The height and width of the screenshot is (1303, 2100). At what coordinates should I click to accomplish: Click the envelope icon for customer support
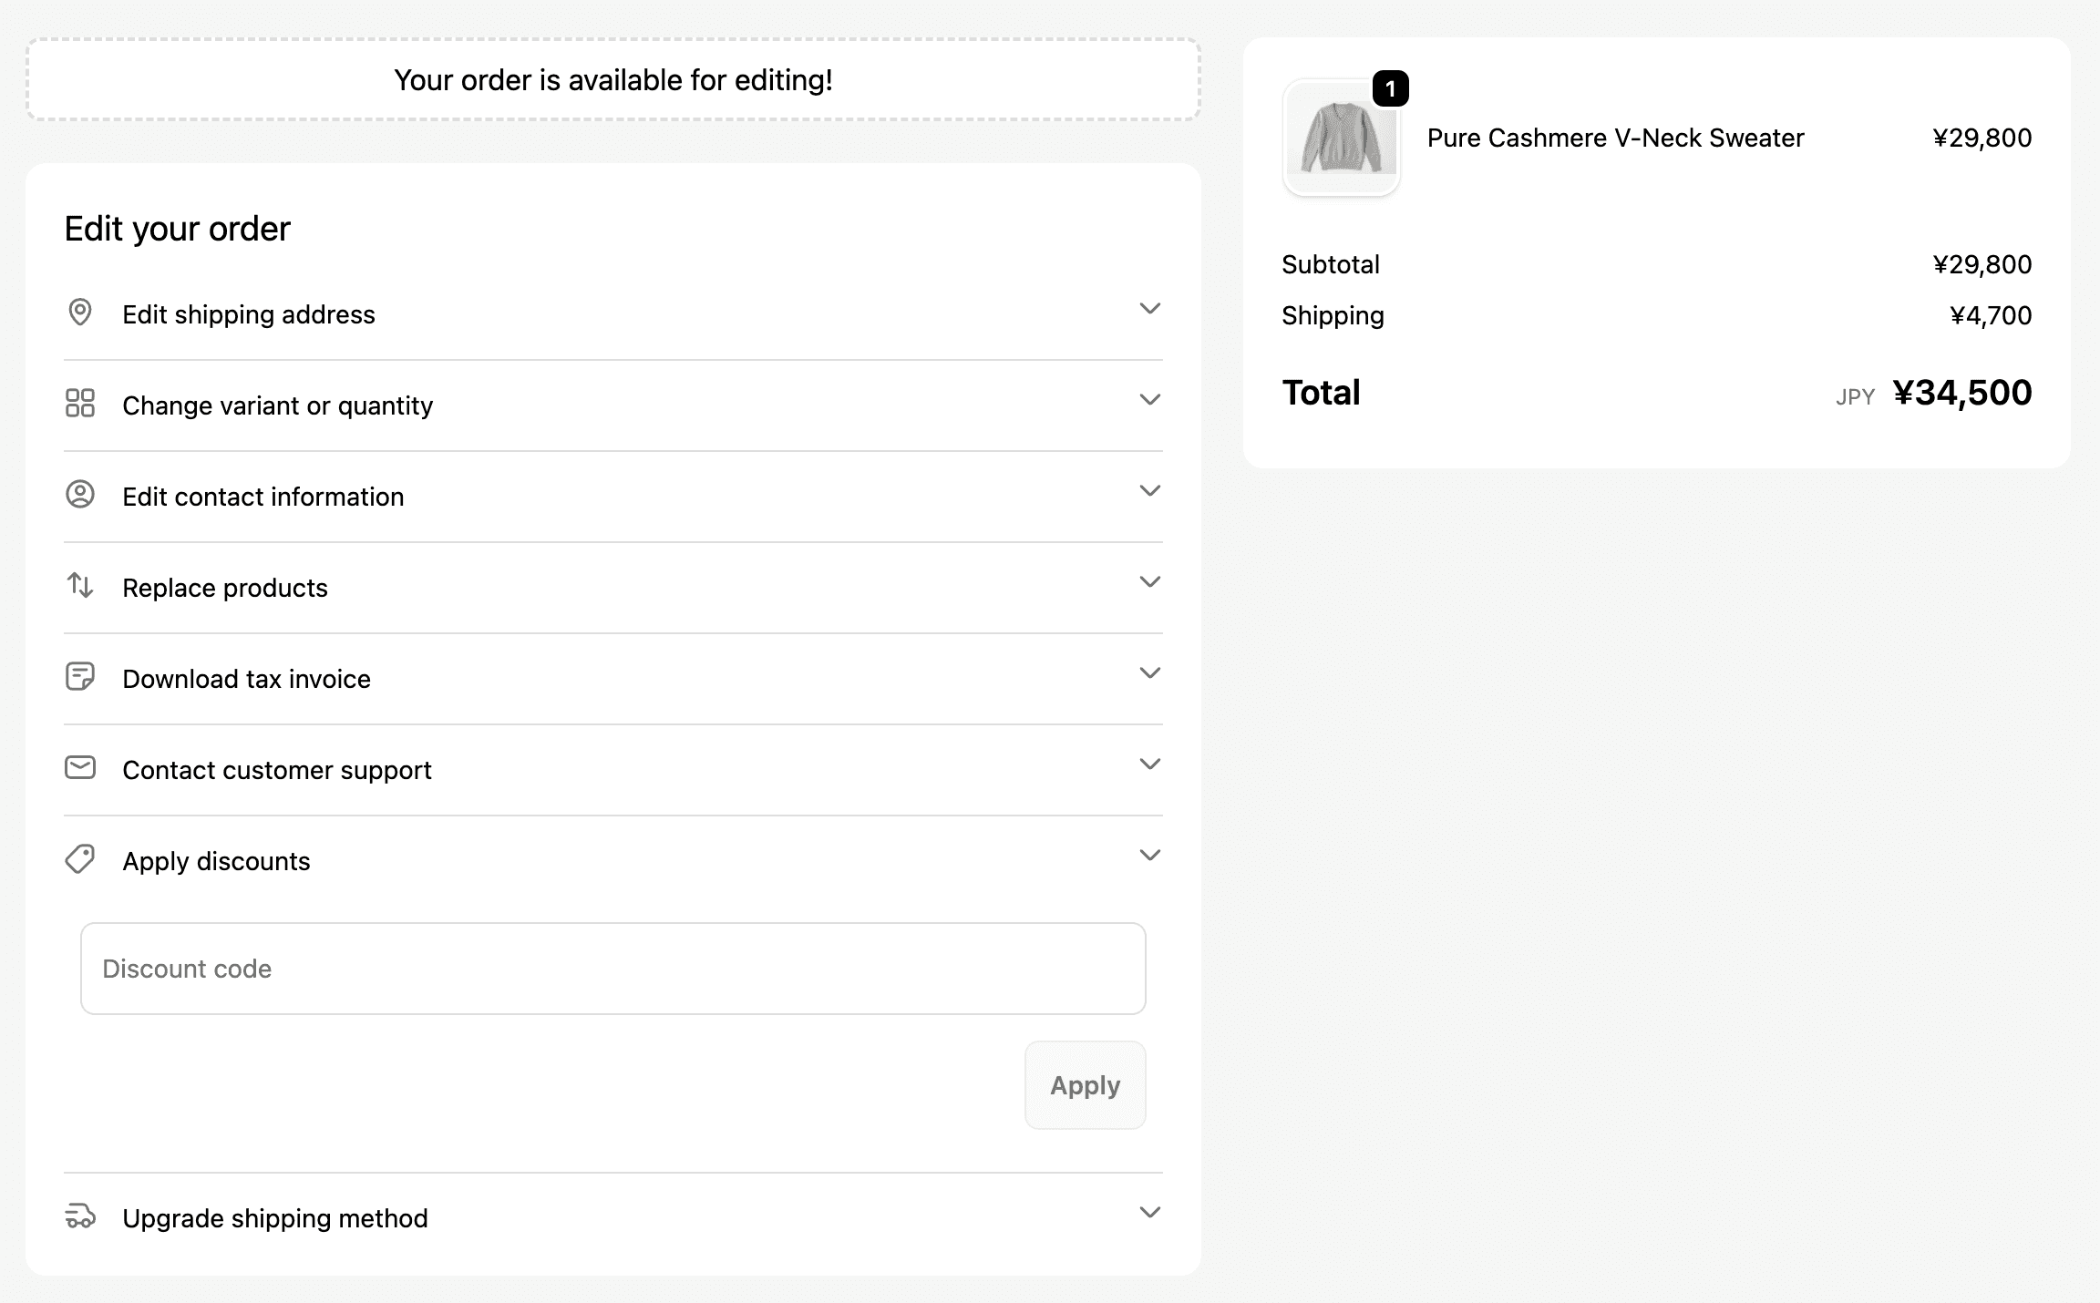pos(80,767)
